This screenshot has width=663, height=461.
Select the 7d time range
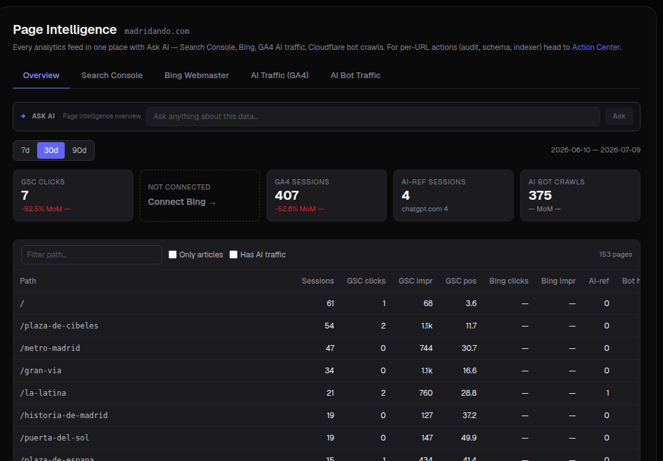point(26,150)
